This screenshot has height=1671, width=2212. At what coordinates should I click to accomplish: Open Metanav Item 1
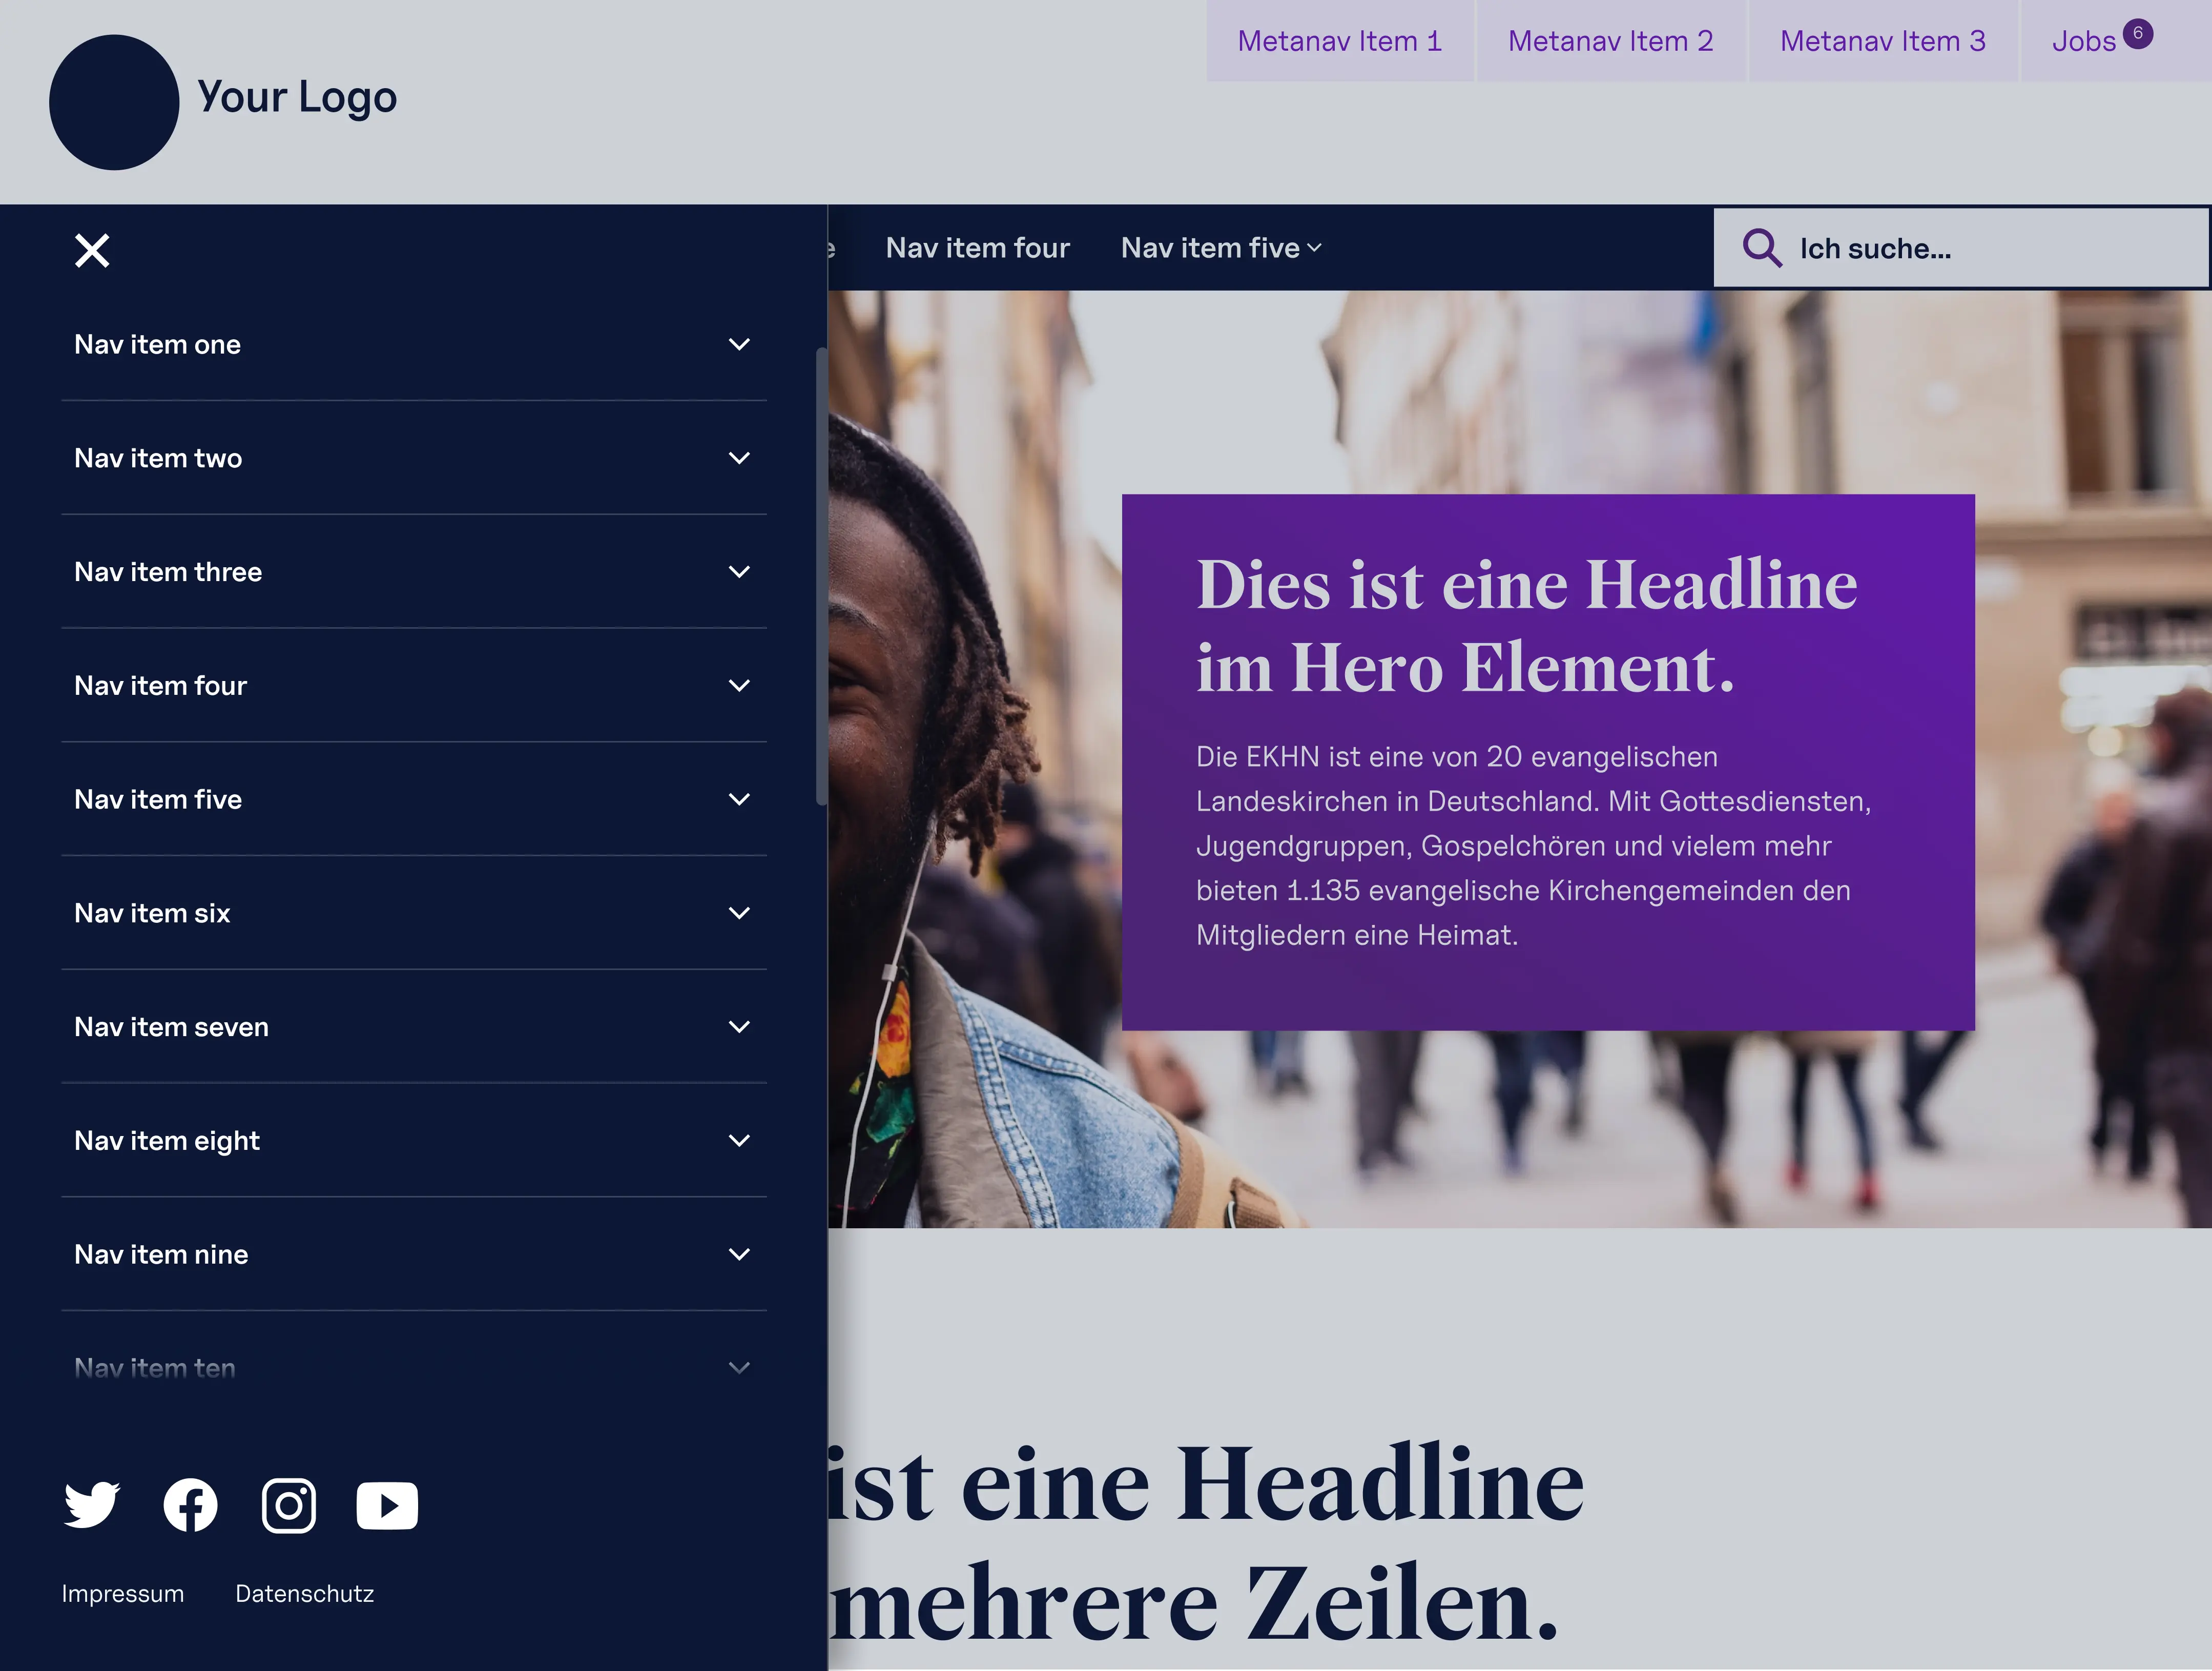tap(1339, 41)
